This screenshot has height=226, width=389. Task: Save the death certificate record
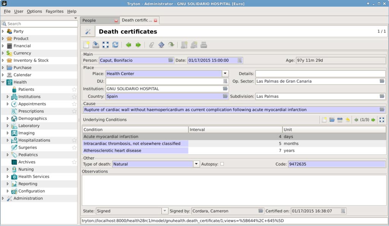tap(96, 45)
